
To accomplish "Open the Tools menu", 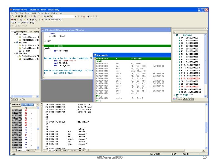I will point(47,13).
